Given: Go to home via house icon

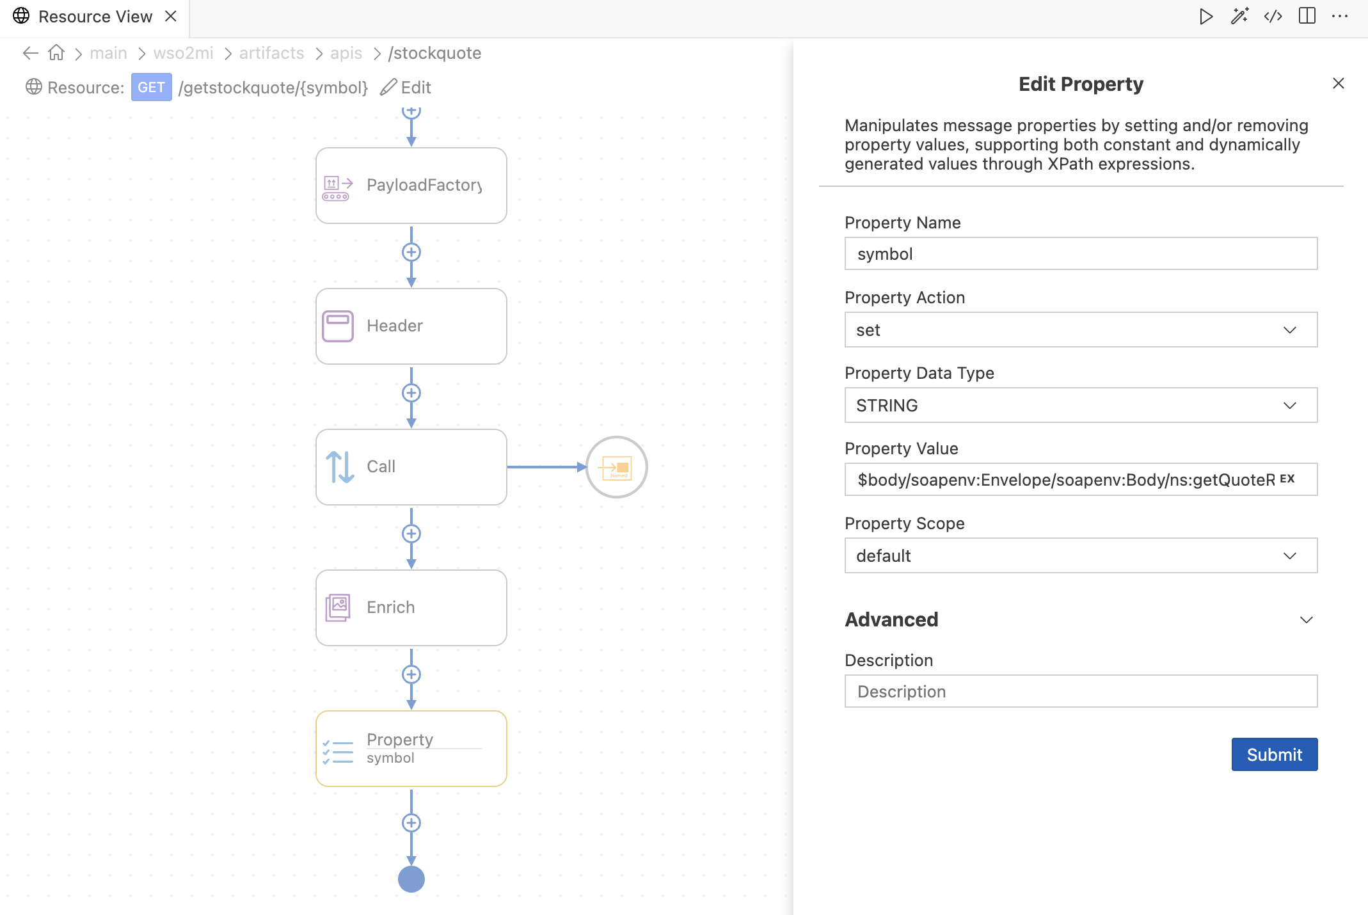Looking at the screenshot, I should pyautogui.click(x=56, y=52).
